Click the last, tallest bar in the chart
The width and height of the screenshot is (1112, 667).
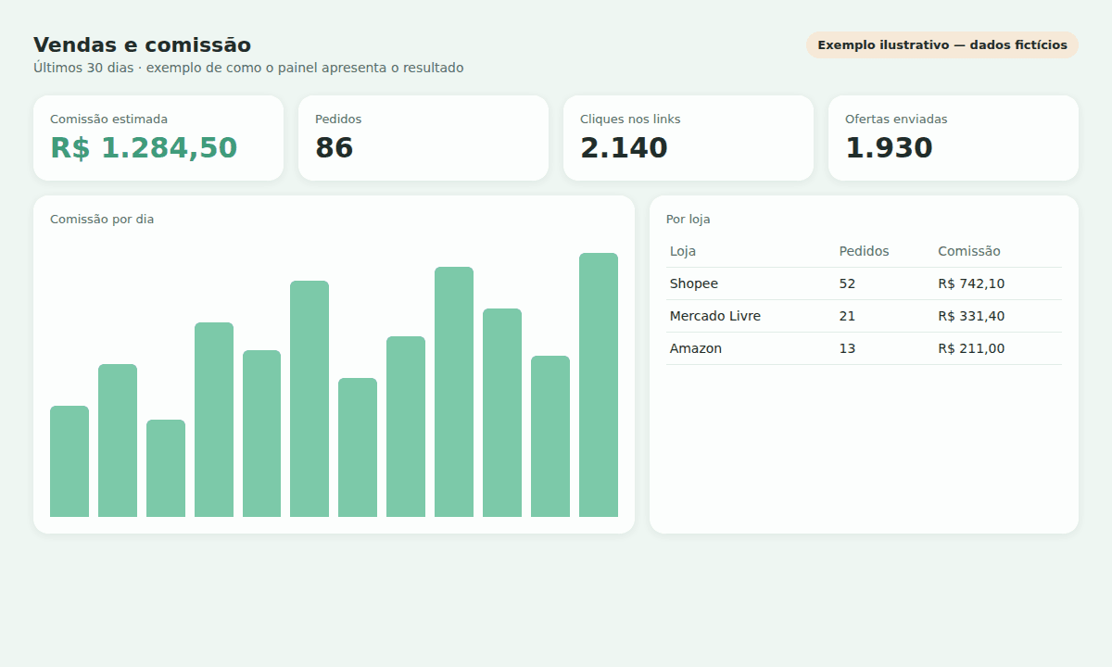click(x=599, y=385)
